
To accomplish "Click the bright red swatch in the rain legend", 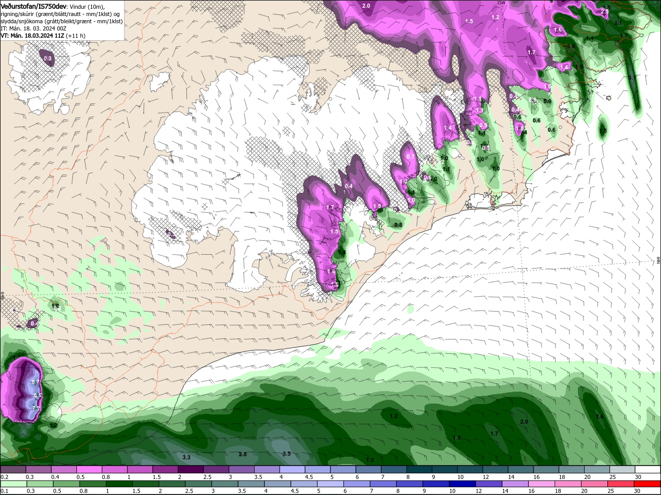I will click(648, 484).
